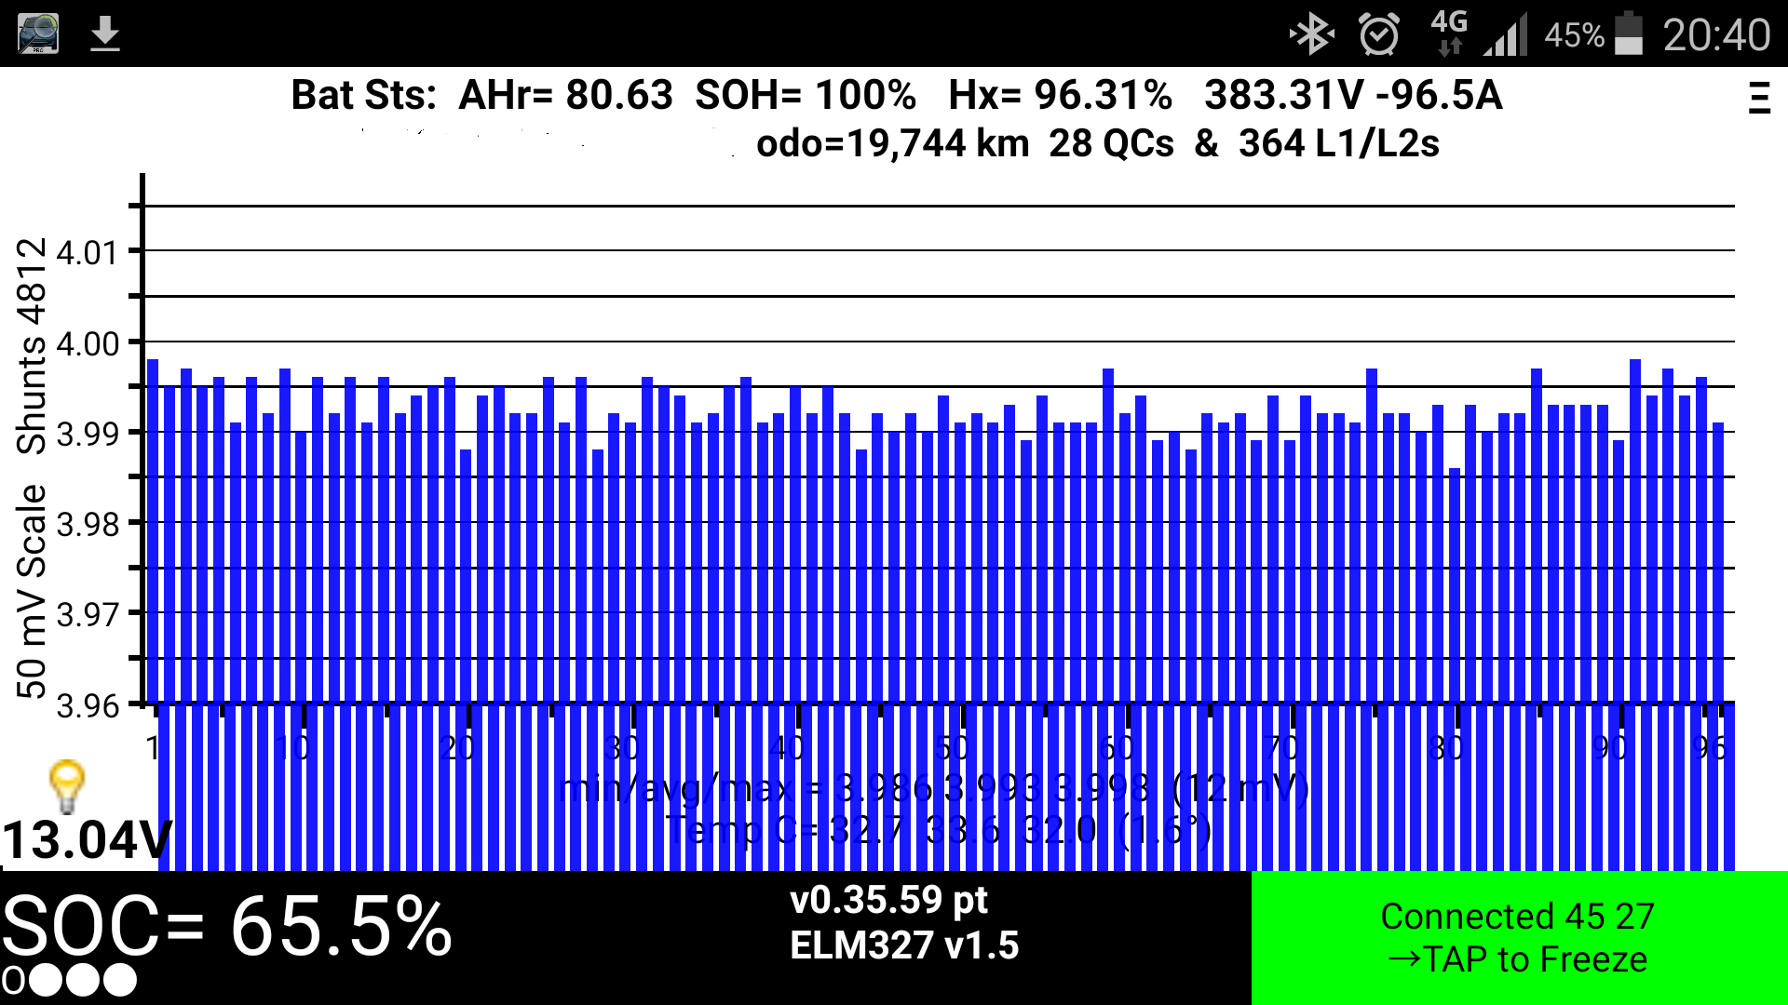Tap the SOC= 65.5% readout
Screen dimensions: 1788x1005
(x=227, y=926)
